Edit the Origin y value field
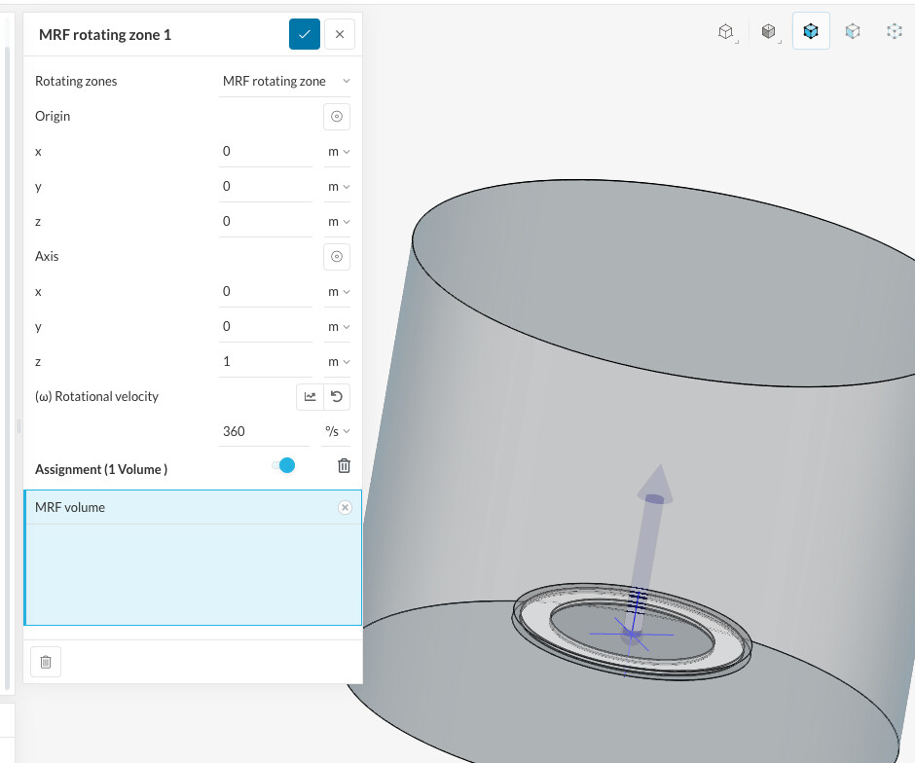915x763 pixels. pyautogui.click(x=266, y=187)
